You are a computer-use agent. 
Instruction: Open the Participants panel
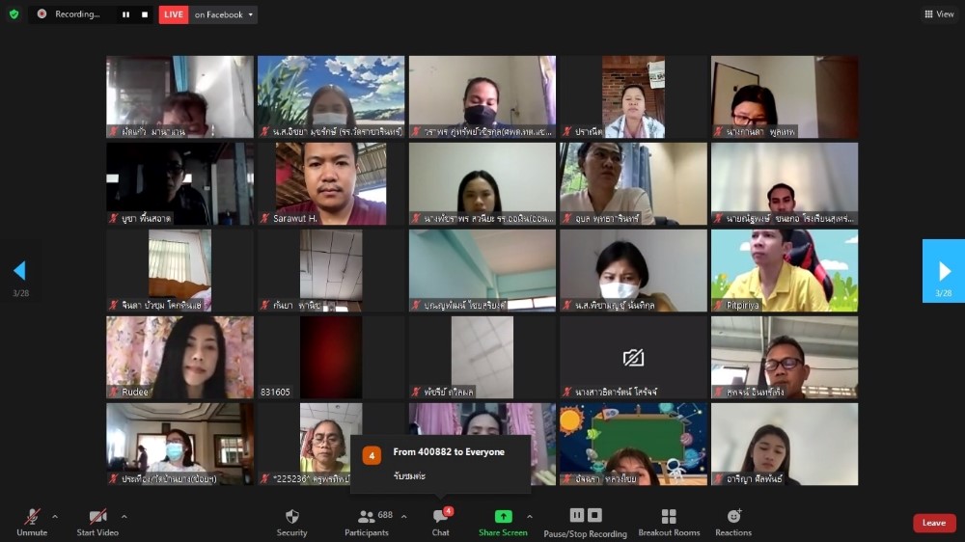367,522
